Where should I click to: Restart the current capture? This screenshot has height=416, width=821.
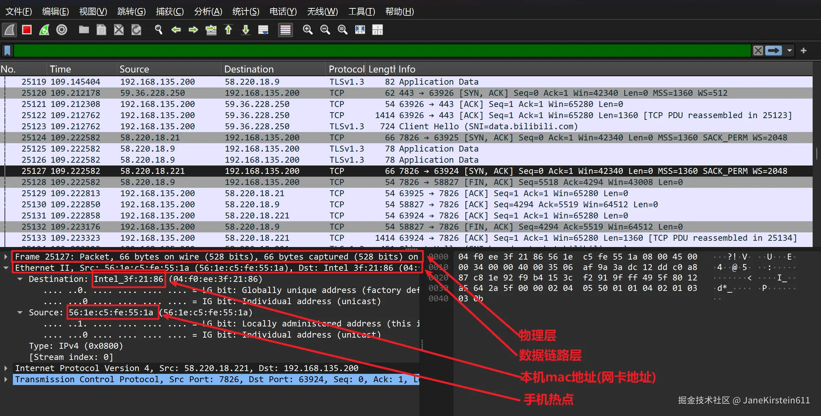(x=44, y=30)
